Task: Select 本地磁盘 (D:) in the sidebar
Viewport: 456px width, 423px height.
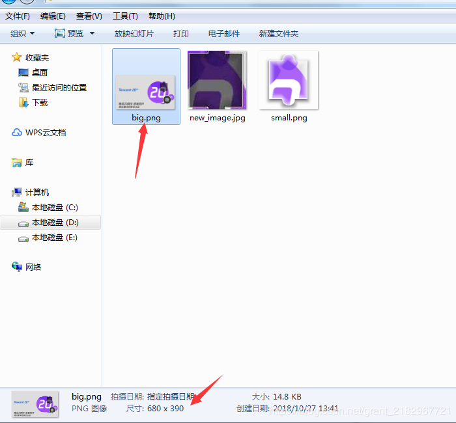Action: 55,223
